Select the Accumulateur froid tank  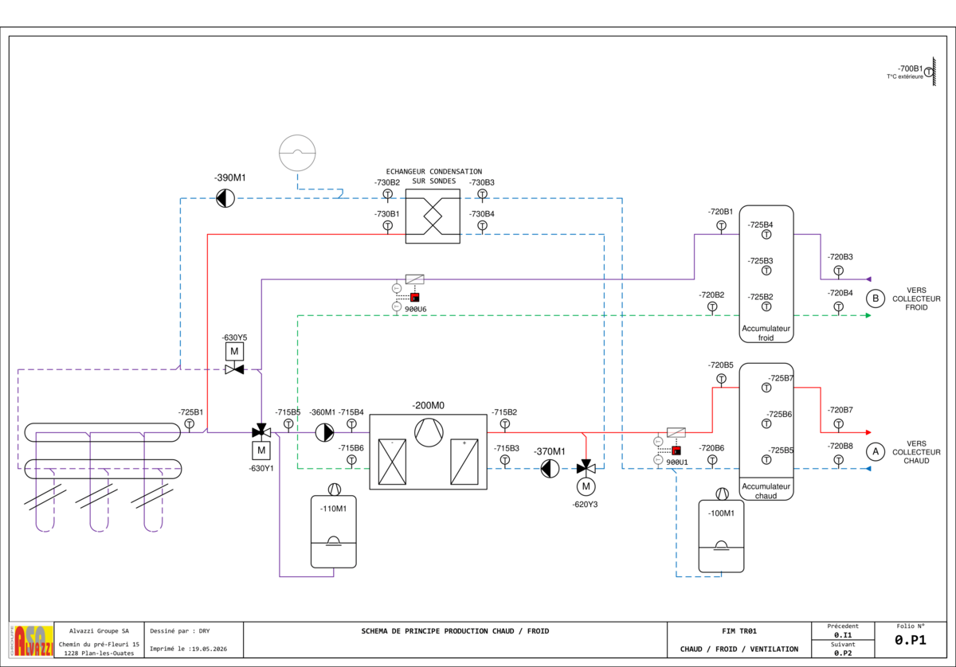[766, 274]
